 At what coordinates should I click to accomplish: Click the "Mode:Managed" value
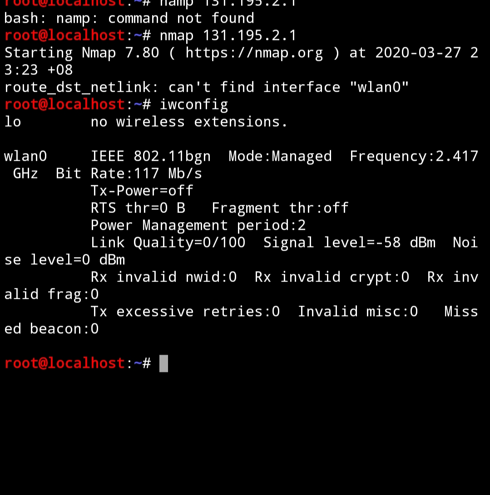click(280, 156)
